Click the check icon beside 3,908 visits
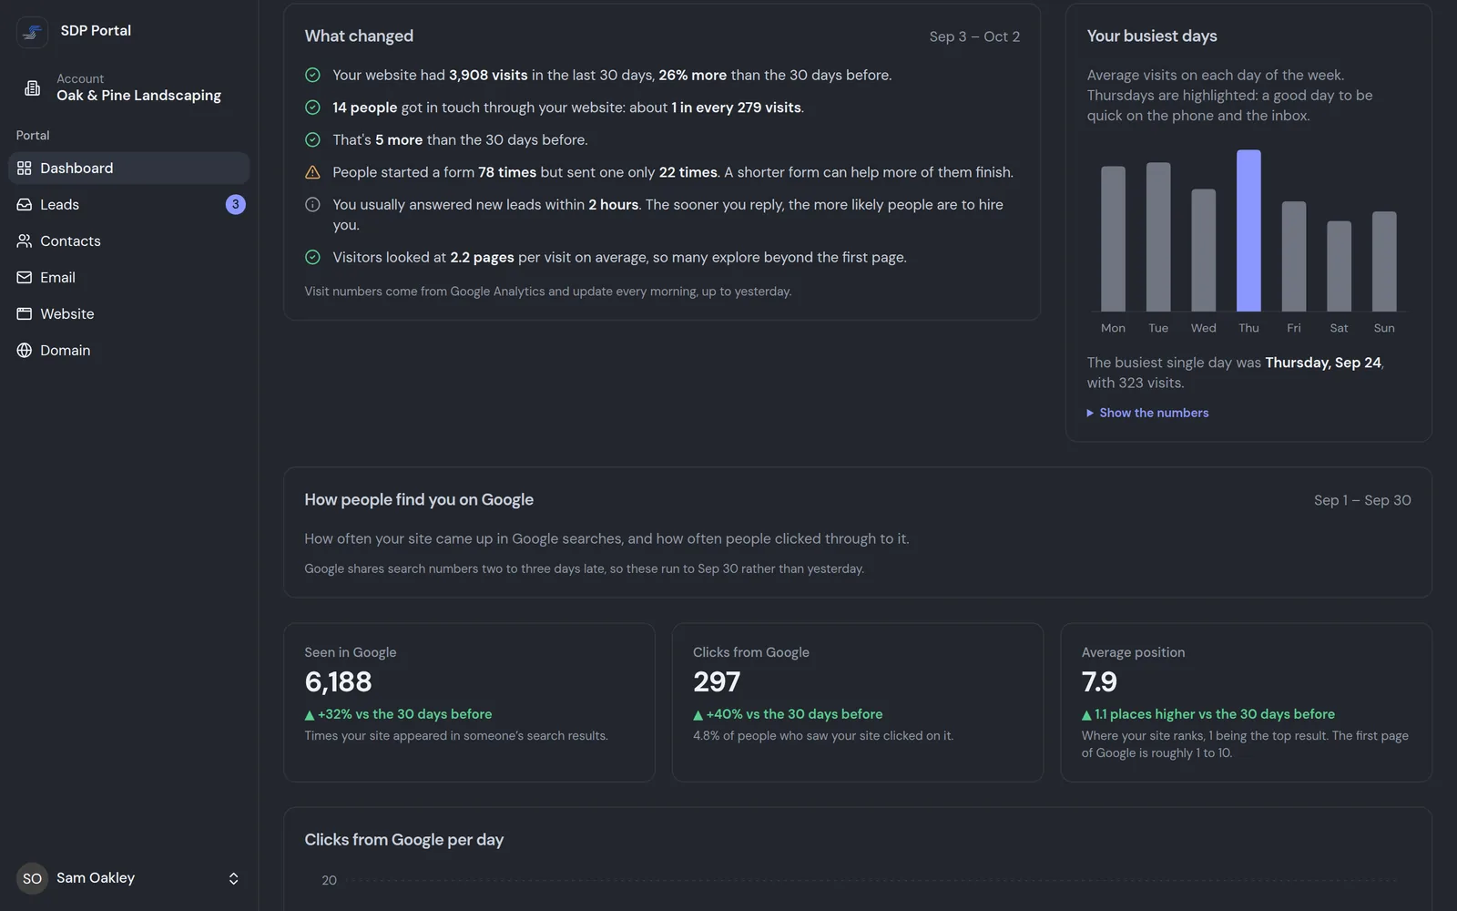 coord(312,76)
